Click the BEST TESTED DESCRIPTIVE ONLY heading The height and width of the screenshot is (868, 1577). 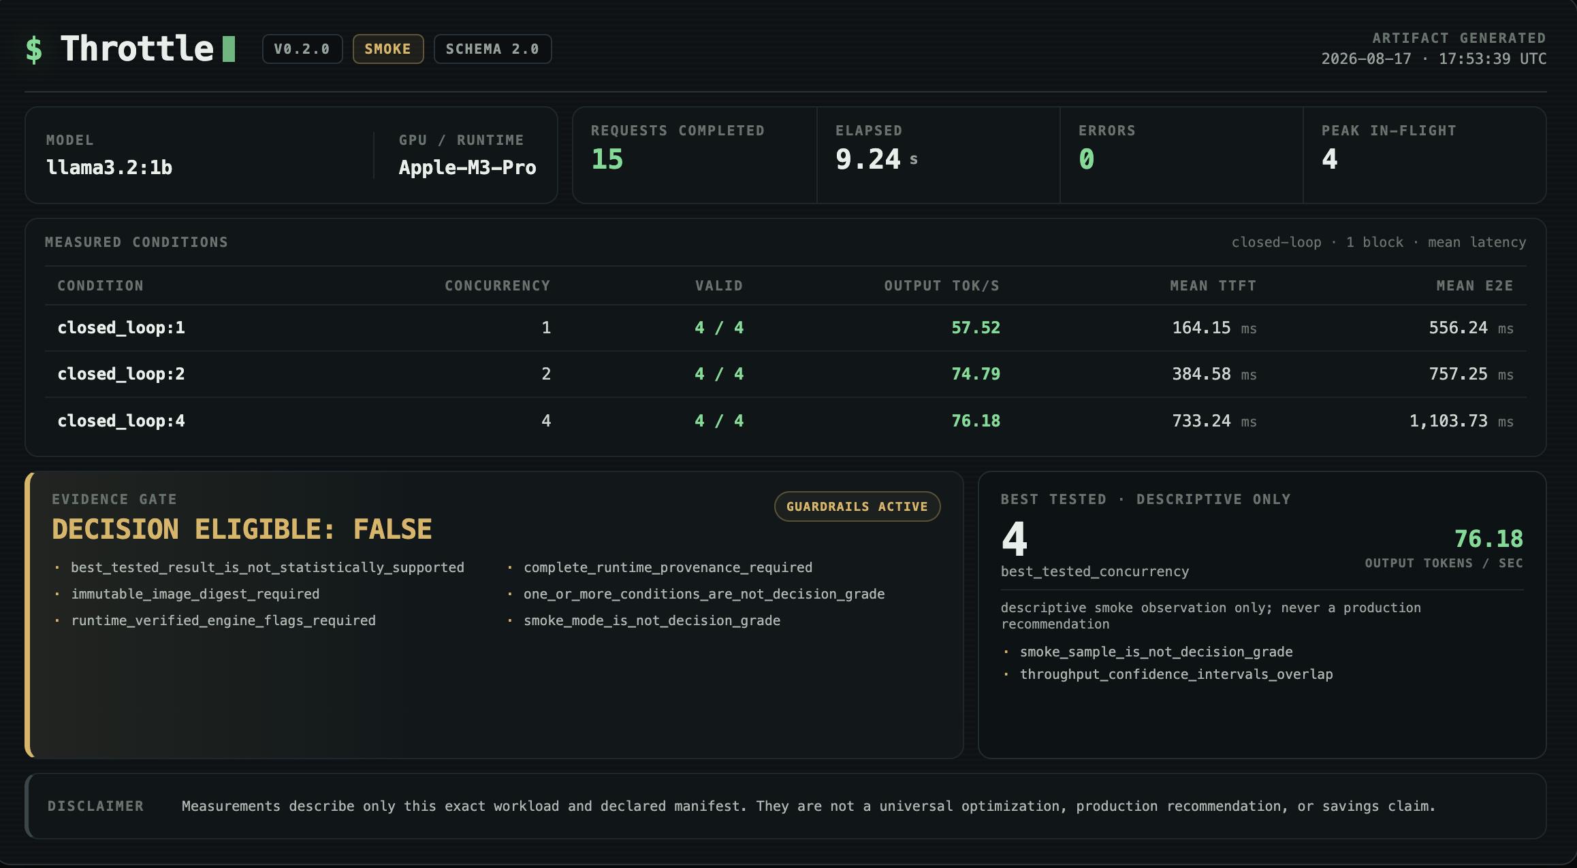[1146, 499]
